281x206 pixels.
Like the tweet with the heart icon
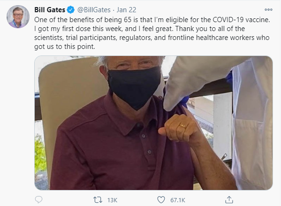coord(161,200)
